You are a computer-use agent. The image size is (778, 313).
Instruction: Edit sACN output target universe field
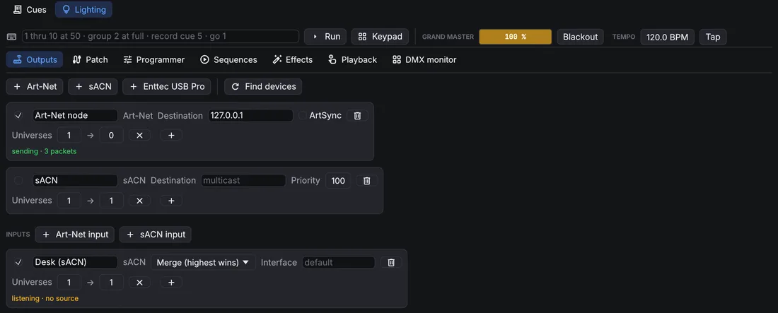[111, 201]
